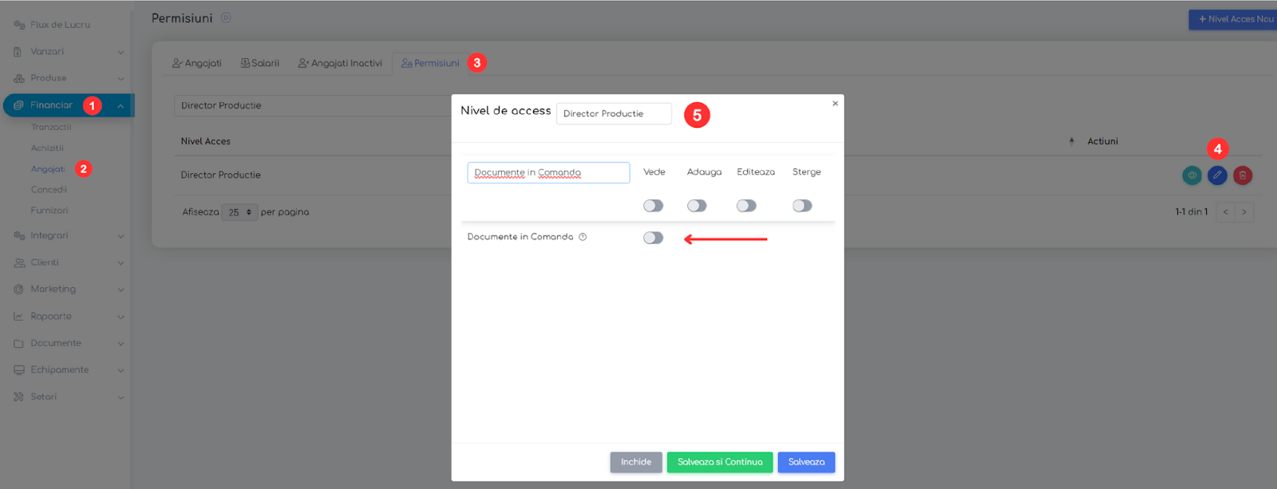The width and height of the screenshot is (1277, 489).
Task: Click the blue pencil edit icon
Action: point(1217,175)
